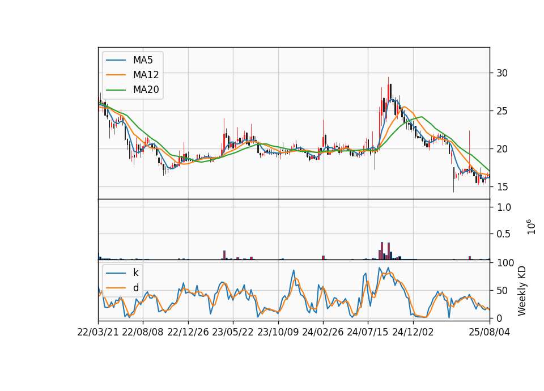Click the 25/08/04 date axis label
The height and width of the screenshot is (391, 544).
click(x=489, y=332)
